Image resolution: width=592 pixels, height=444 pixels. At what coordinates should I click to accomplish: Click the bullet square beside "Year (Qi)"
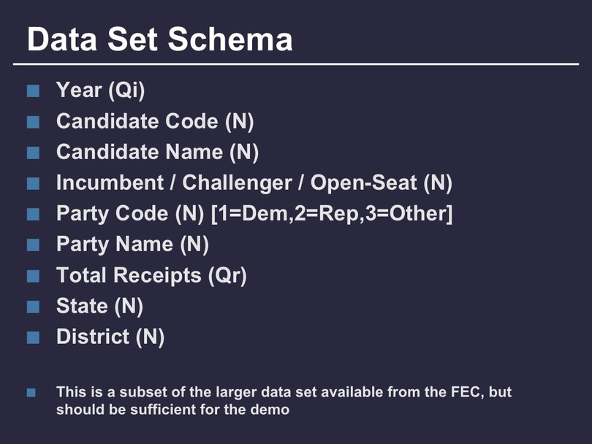32,91
